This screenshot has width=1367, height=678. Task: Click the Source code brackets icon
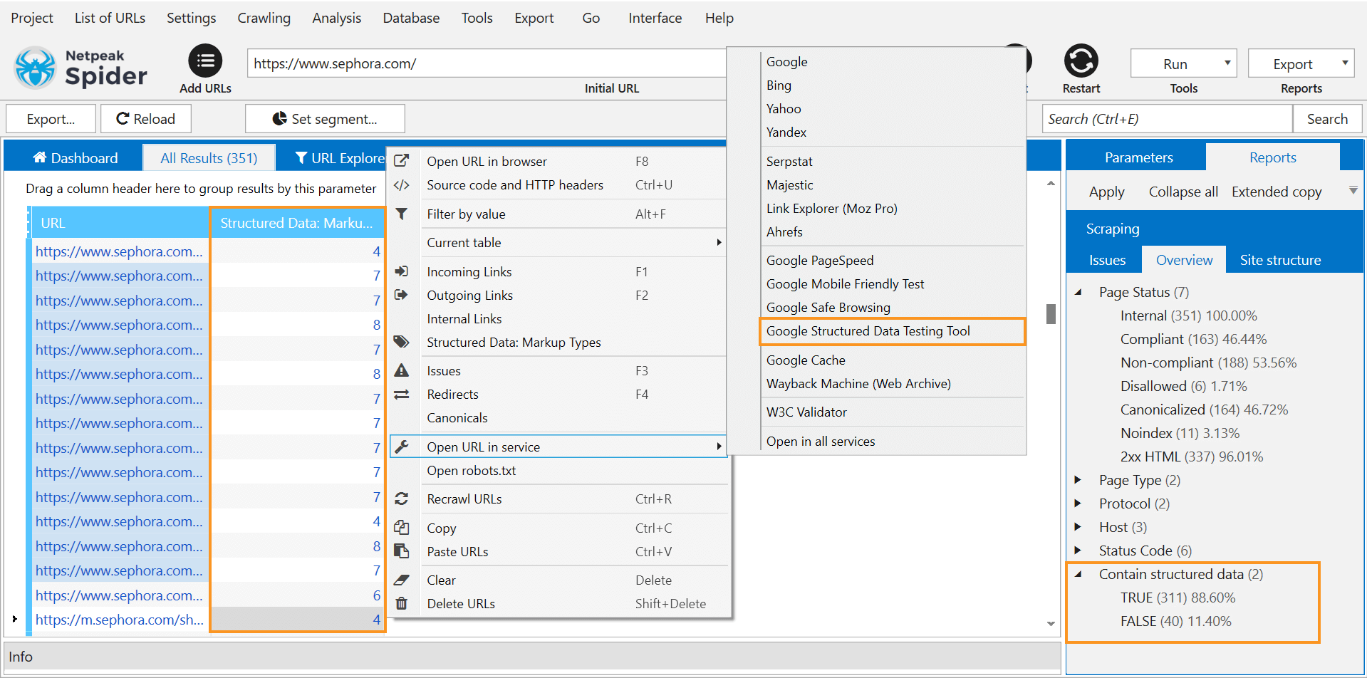(402, 185)
